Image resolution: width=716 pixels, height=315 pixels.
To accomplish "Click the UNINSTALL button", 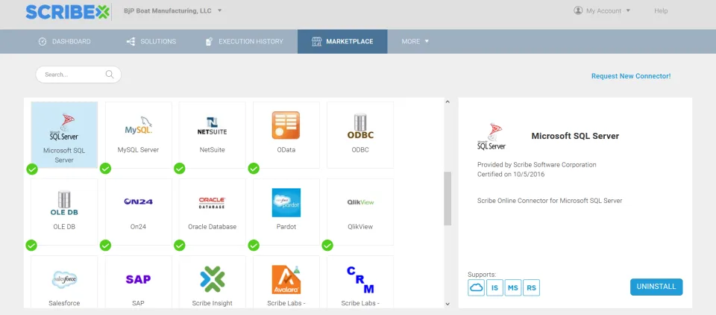I will (656, 287).
